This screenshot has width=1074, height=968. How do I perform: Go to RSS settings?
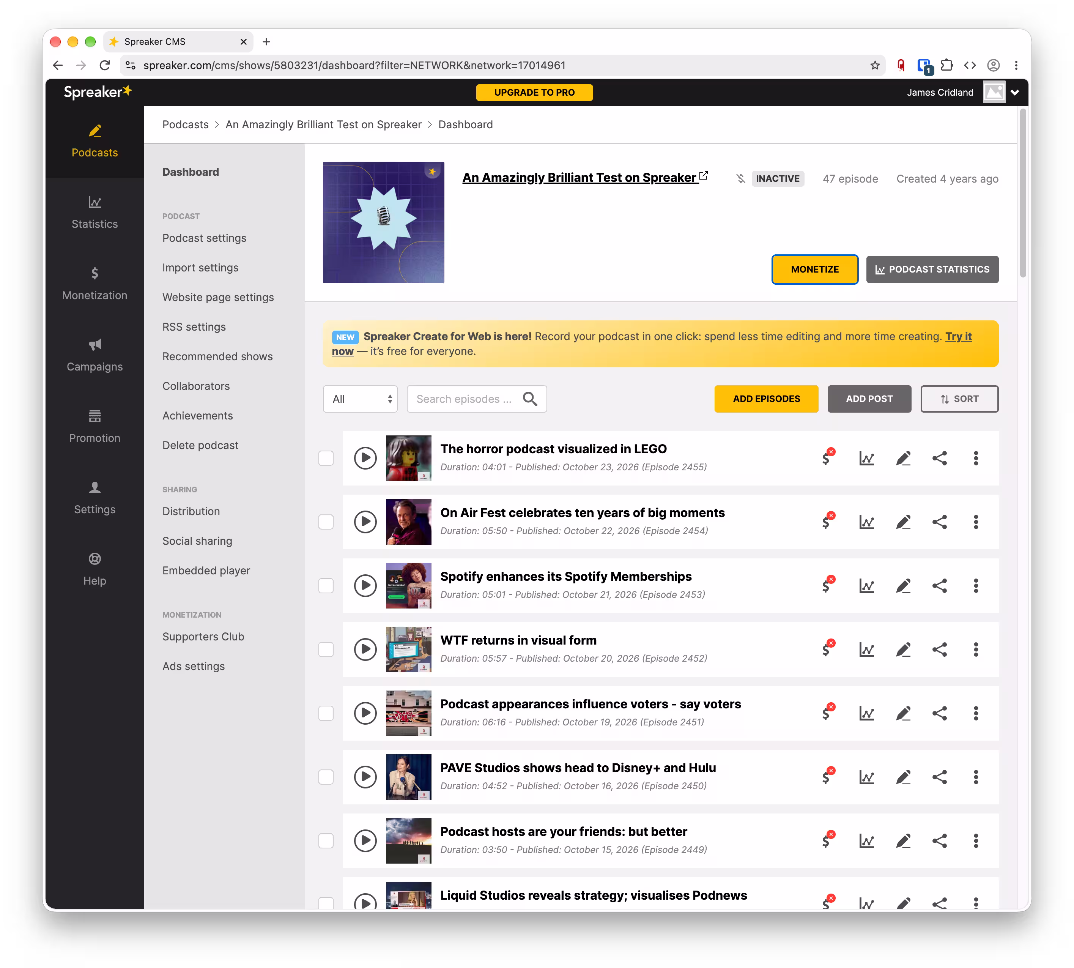[194, 326]
